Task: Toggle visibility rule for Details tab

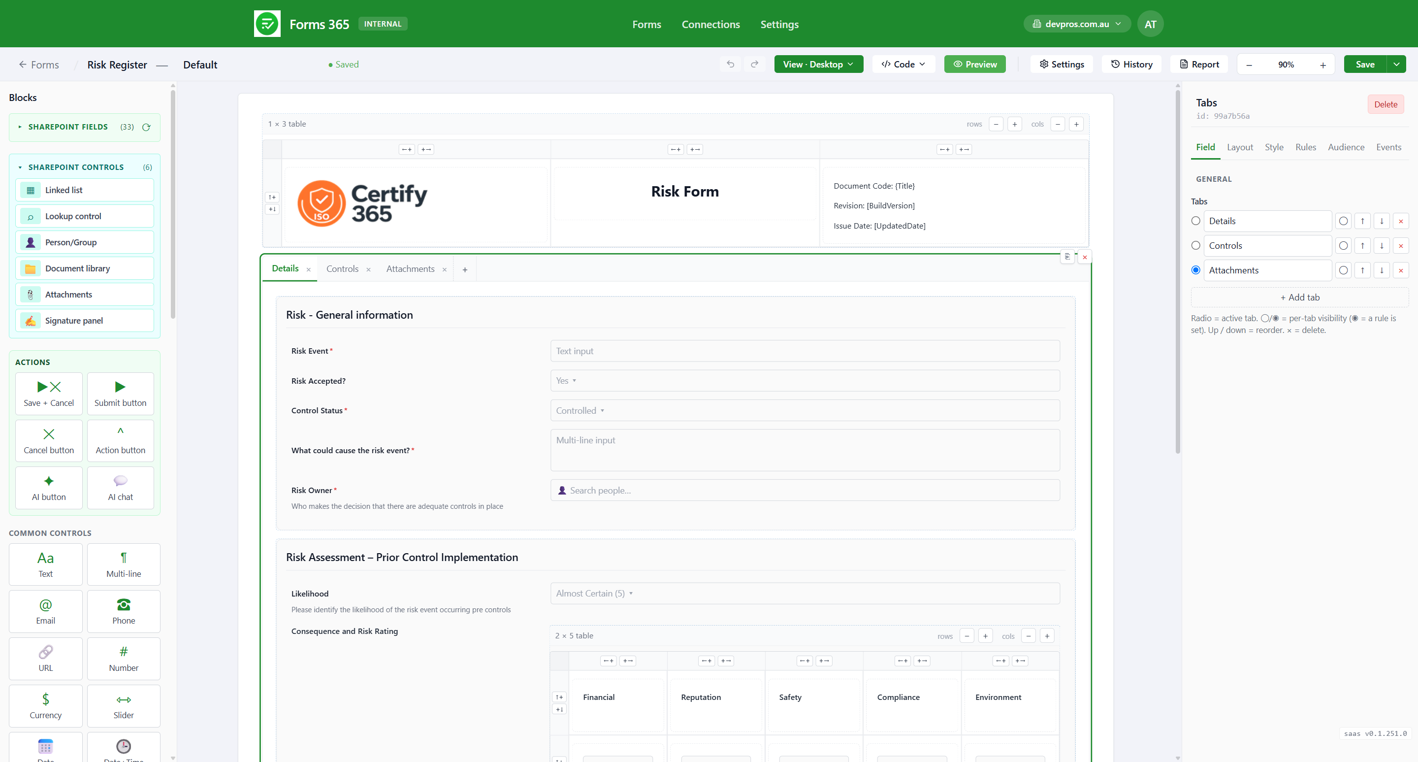Action: (x=1344, y=221)
